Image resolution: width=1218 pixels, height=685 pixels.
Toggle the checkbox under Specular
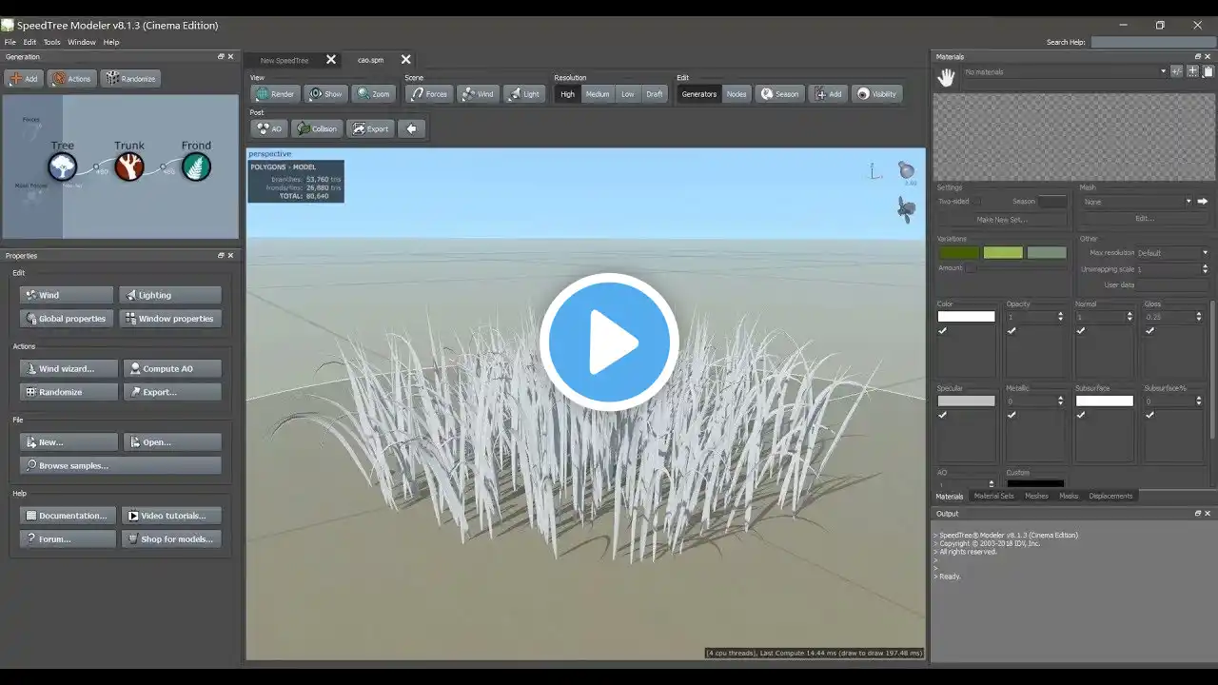943,415
